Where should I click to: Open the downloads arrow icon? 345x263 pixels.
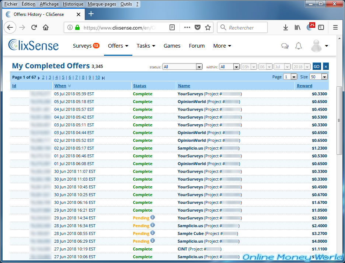pos(285,27)
